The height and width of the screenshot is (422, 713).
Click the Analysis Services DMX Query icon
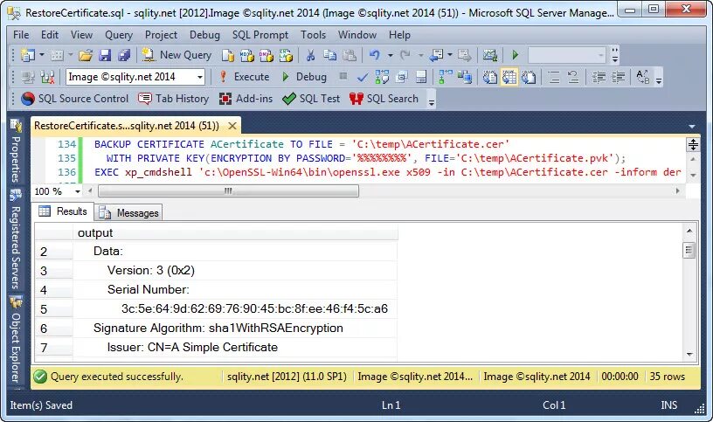(x=267, y=55)
